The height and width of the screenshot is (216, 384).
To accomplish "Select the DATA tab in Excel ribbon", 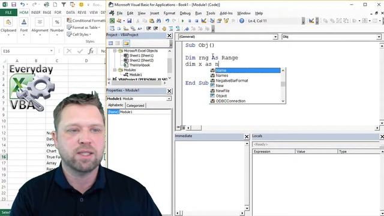I will [70, 12].
